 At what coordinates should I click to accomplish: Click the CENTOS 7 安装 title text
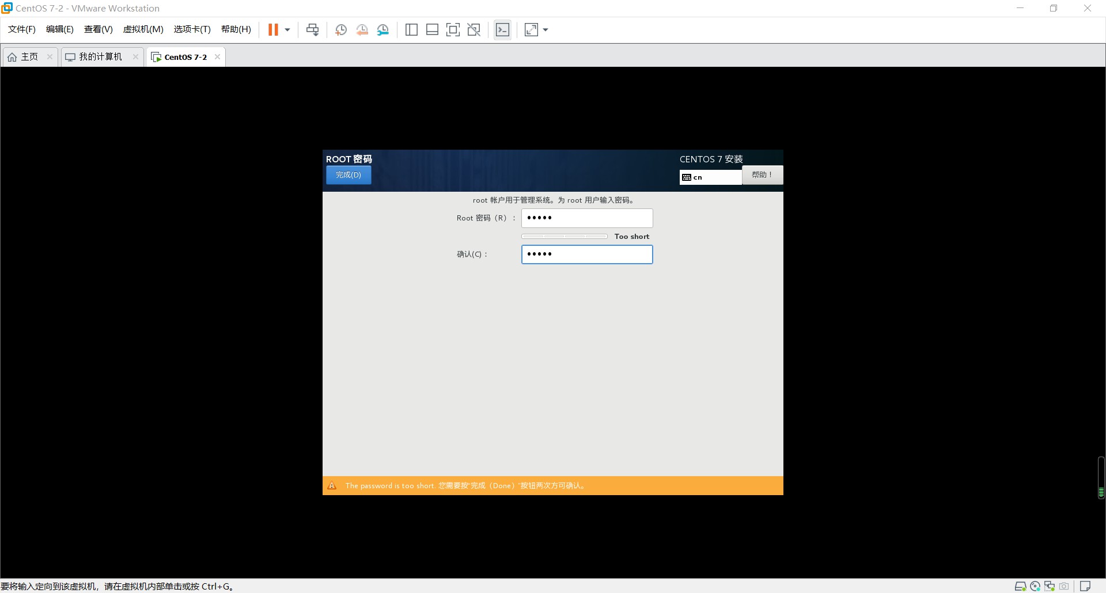pyautogui.click(x=711, y=159)
